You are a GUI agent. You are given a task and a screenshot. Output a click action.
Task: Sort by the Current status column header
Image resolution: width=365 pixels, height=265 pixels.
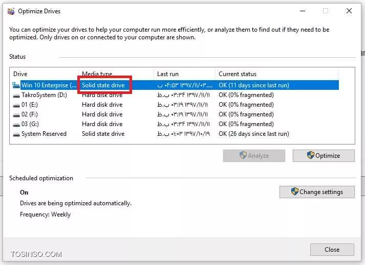tap(277, 74)
